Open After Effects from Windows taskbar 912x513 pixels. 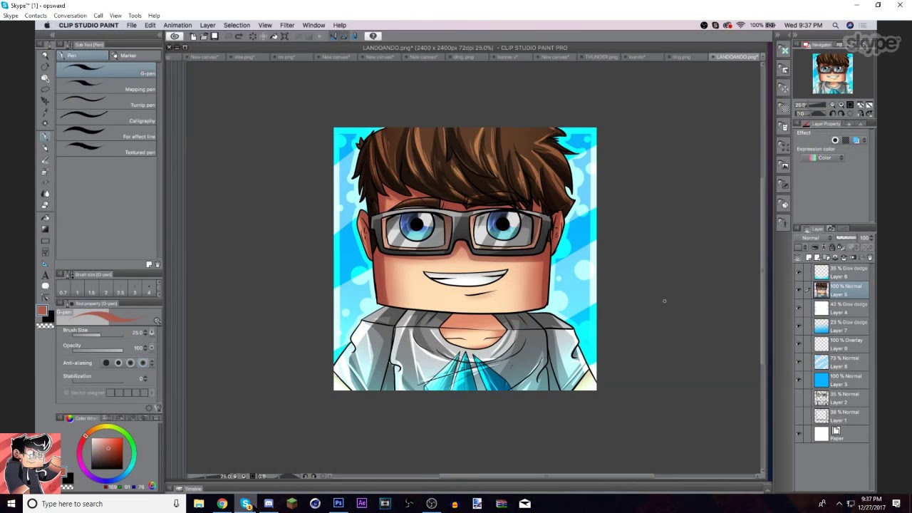[x=362, y=504]
